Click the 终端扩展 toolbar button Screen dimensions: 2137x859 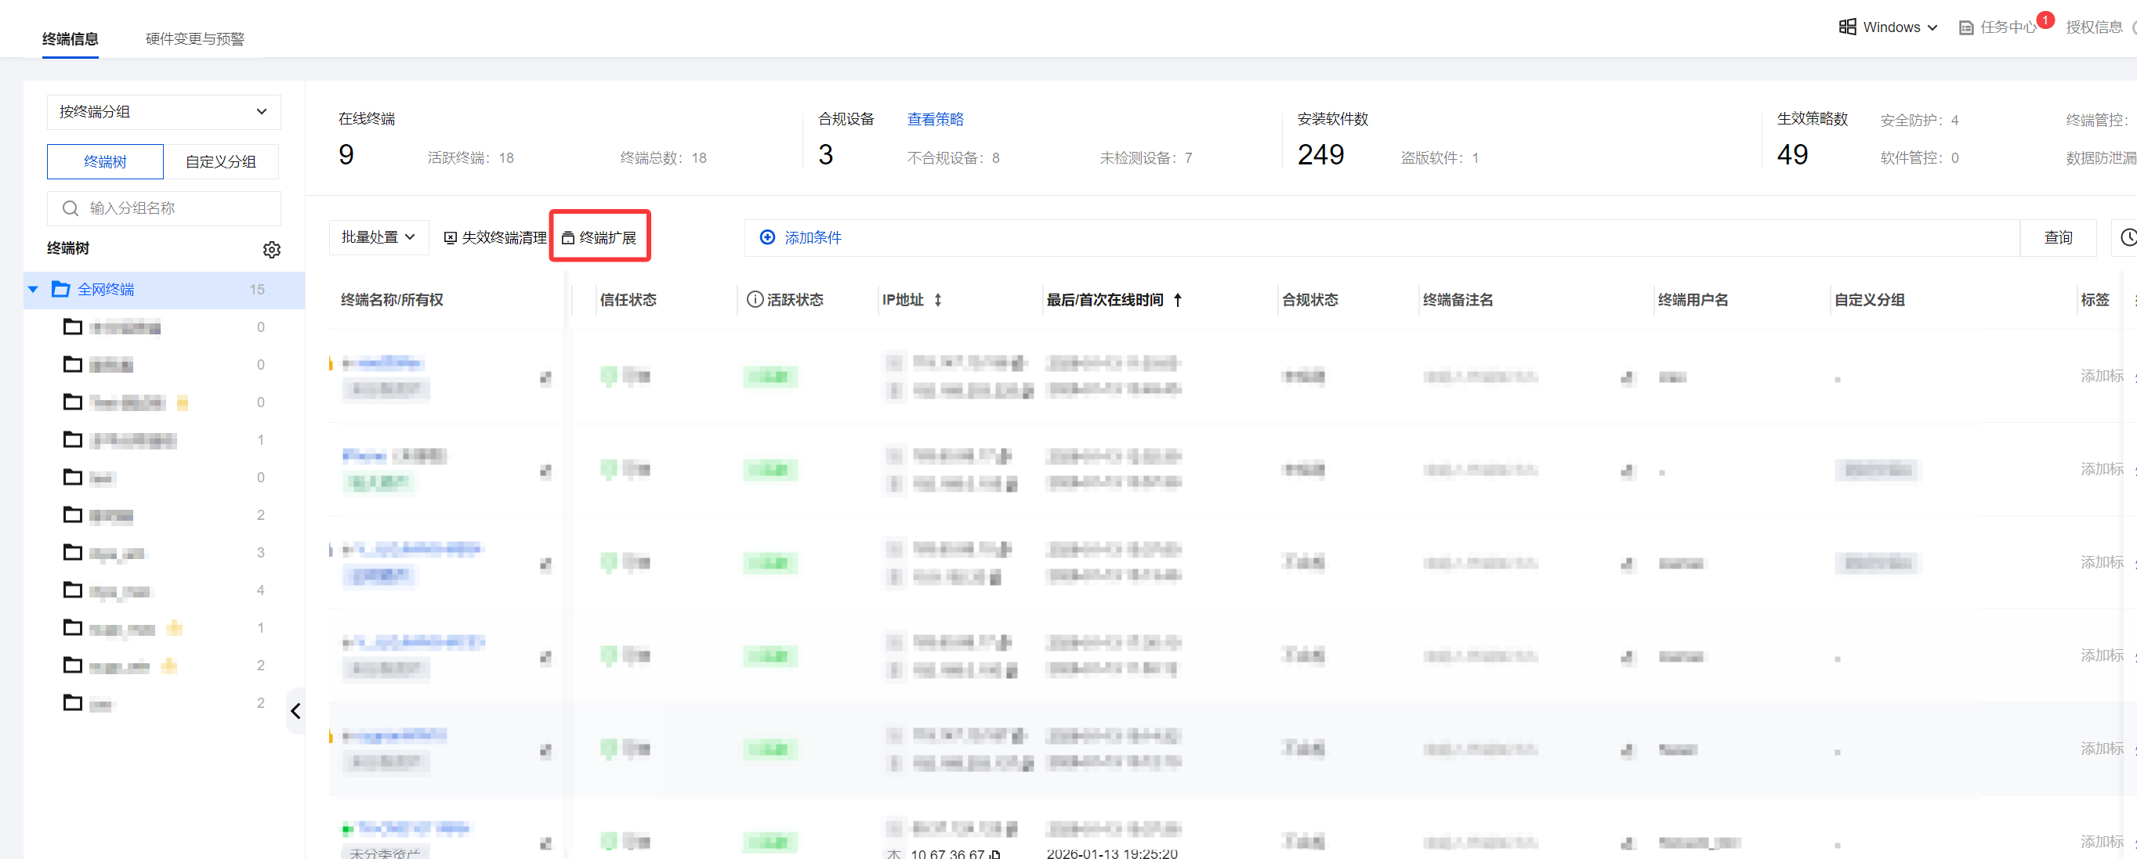click(x=599, y=238)
